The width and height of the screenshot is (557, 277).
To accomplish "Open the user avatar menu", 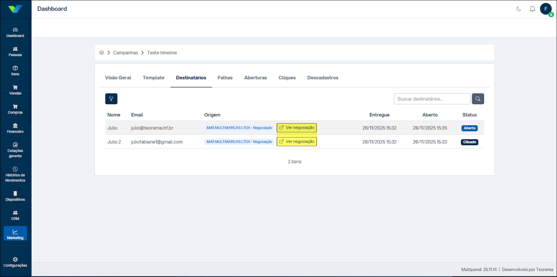I will pos(546,9).
